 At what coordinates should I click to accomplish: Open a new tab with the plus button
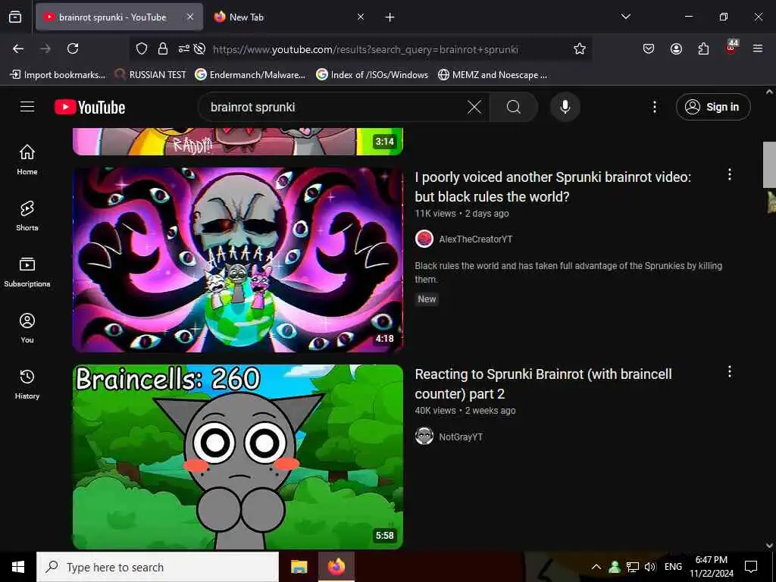click(x=390, y=17)
